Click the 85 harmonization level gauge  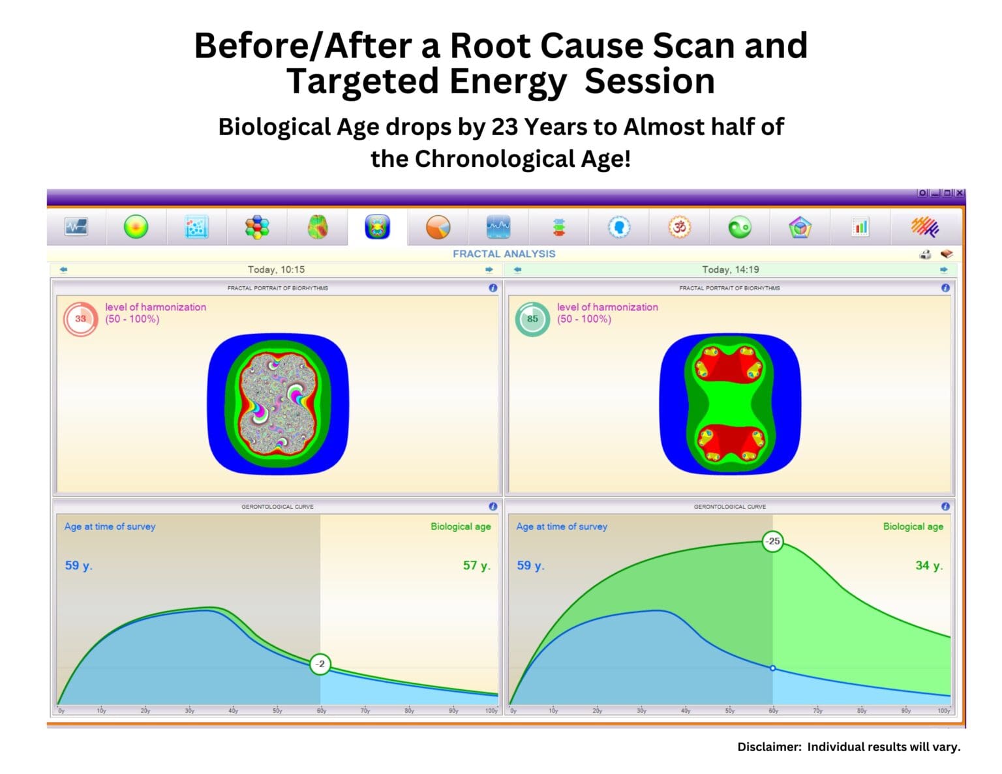(x=532, y=320)
